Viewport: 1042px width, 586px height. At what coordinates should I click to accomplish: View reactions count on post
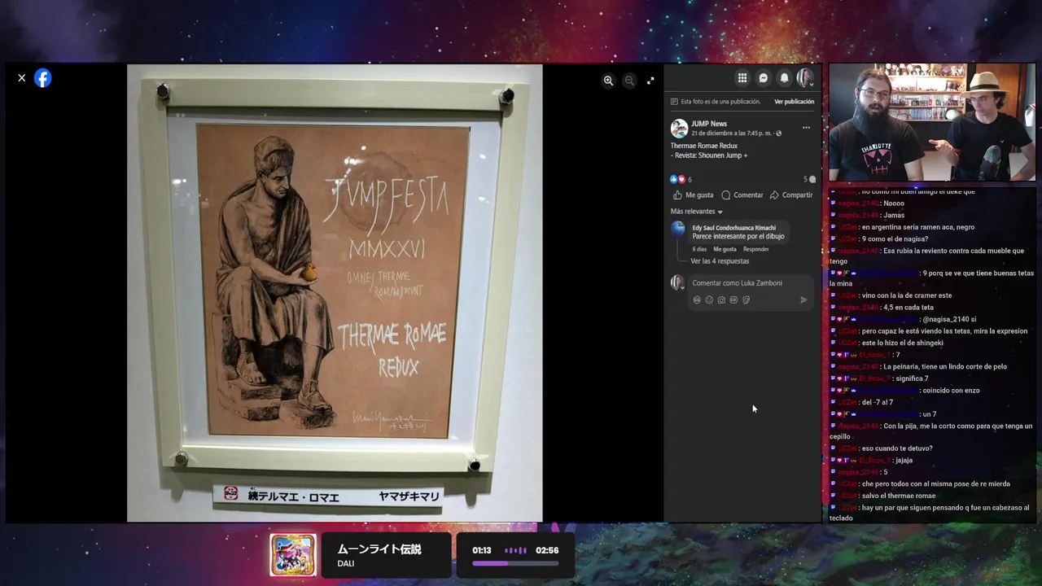681,180
